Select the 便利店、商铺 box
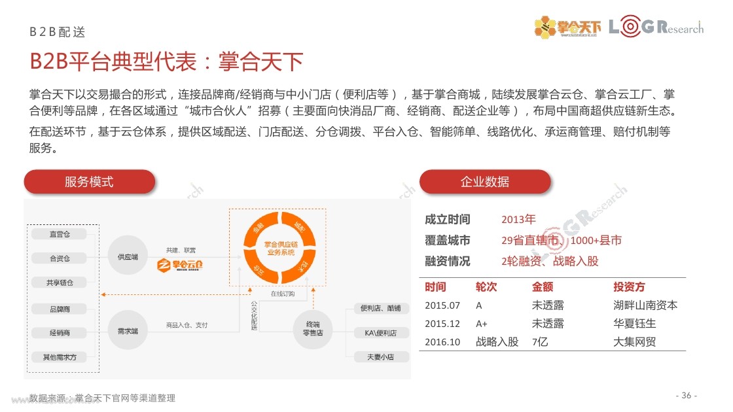This screenshot has width=733, height=412. click(x=380, y=308)
